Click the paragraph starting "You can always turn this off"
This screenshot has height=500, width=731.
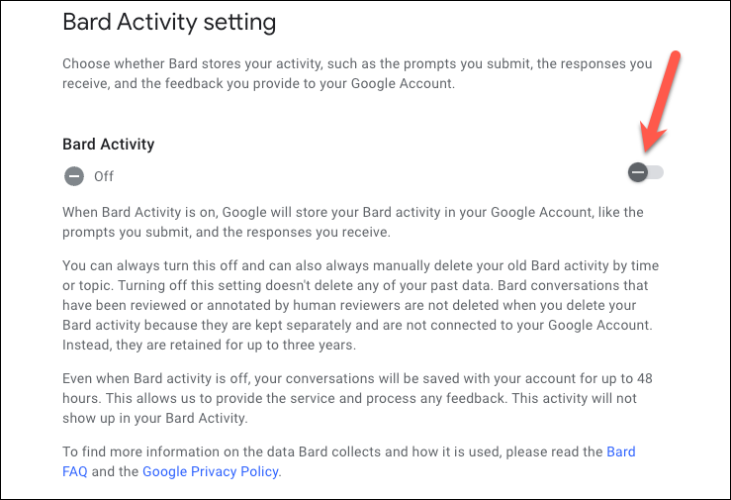tap(360, 305)
